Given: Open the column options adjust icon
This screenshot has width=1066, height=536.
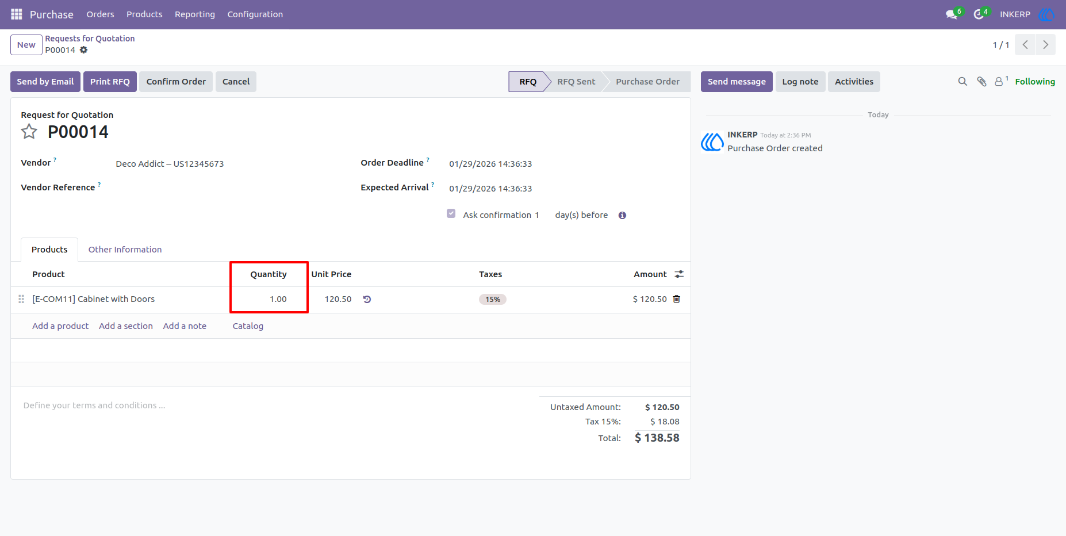Looking at the screenshot, I should (679, 274).
